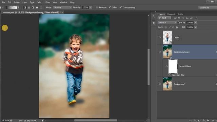Screen dimensions: 217x122
Task: Click the horizontal canvas scrollbar
Action: (x=96, y=121)
